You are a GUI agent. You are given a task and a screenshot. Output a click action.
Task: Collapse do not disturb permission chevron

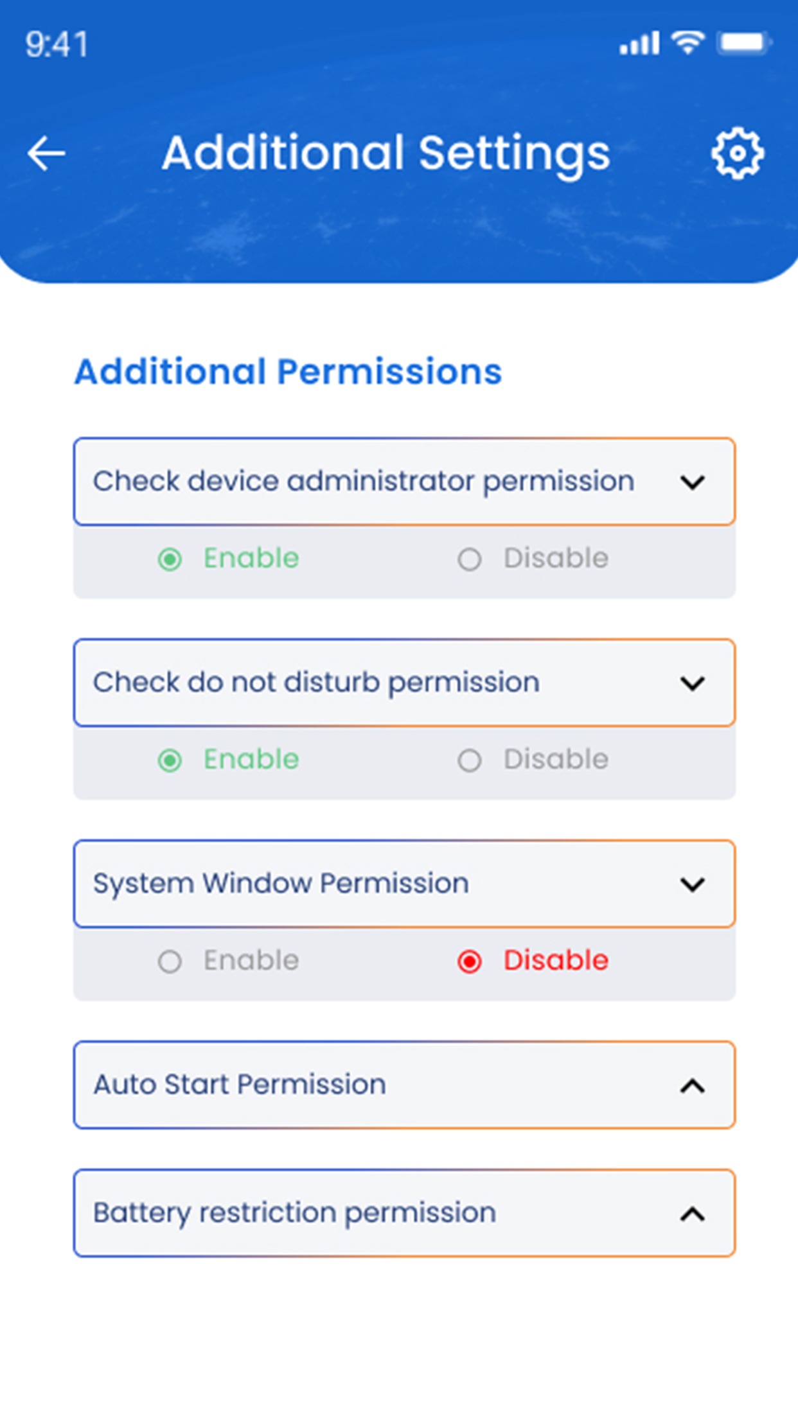(x=693, y=683)
